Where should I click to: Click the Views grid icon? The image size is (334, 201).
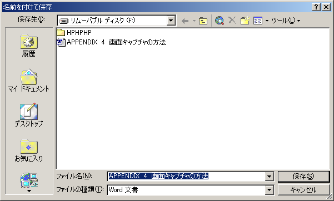pyautogui.click(x=258, y=21)
